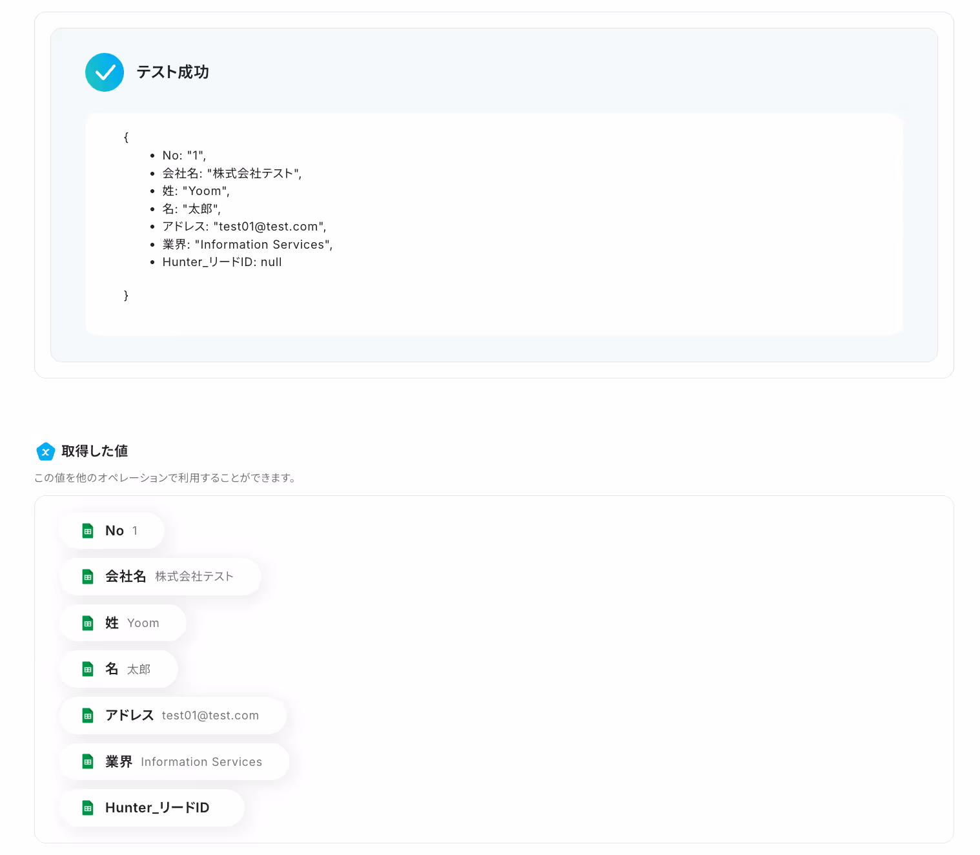This screenshot has width=980, height=855.
Task: Click the JSON line 名: "太郎"
Action: (x=191, y=209)
